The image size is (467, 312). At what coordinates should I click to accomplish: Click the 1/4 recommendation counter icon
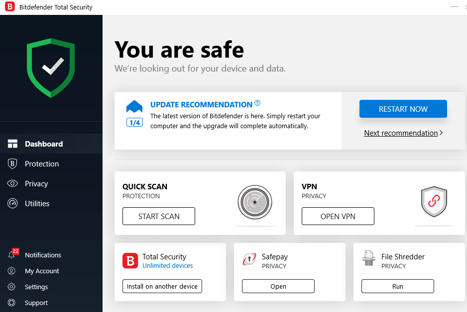click(x=134, y=122)
